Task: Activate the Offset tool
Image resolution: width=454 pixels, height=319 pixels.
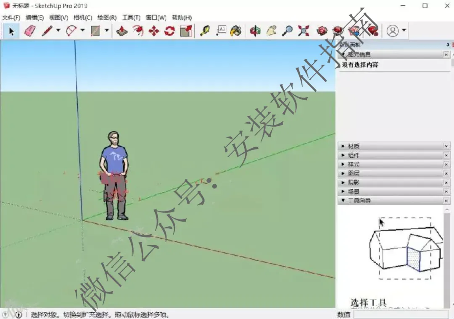Action: (x=138, y=31)
